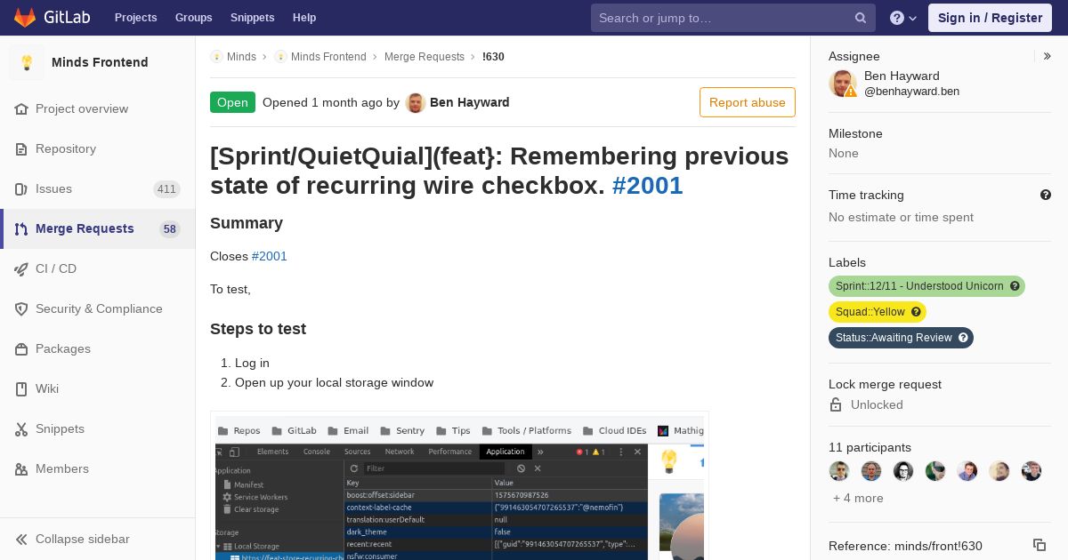
Task: Click Members icon in sidebar
Action: pos(21,468)
